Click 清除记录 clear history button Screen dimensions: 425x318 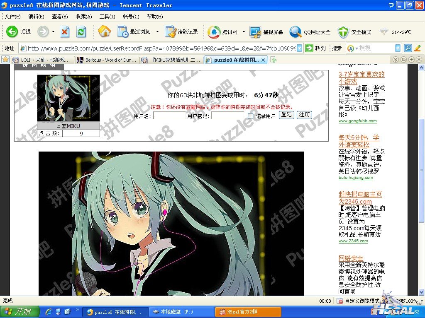coord(181,31)
